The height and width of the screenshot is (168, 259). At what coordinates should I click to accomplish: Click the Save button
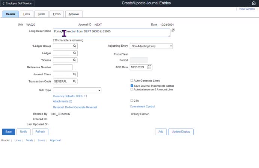(x=8, y=132)
